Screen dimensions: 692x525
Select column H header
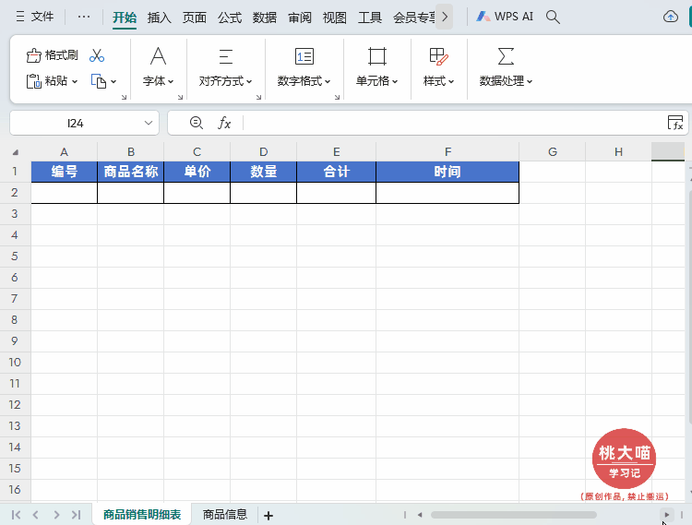point(618,151)
